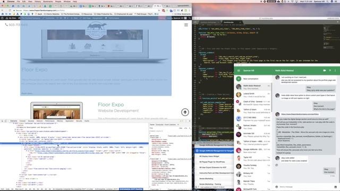340x191 pixels.
Task: Open Leland Smith conversation
Action: click(x=253, y=95)
